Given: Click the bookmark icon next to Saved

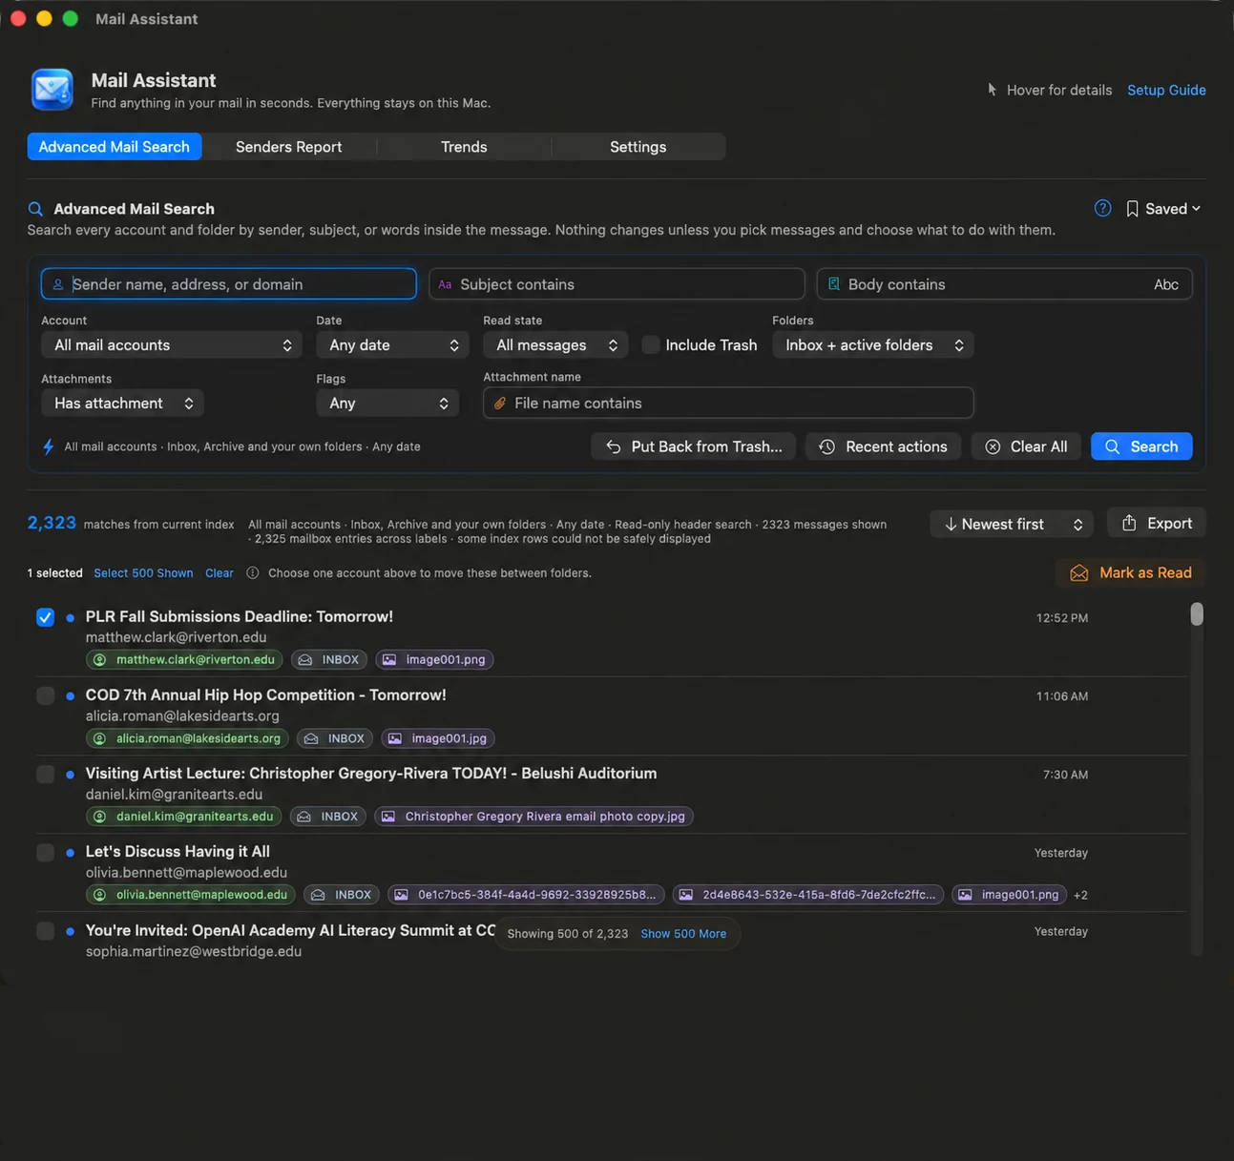Looking at the screenshot, I should click(1132, 209).
